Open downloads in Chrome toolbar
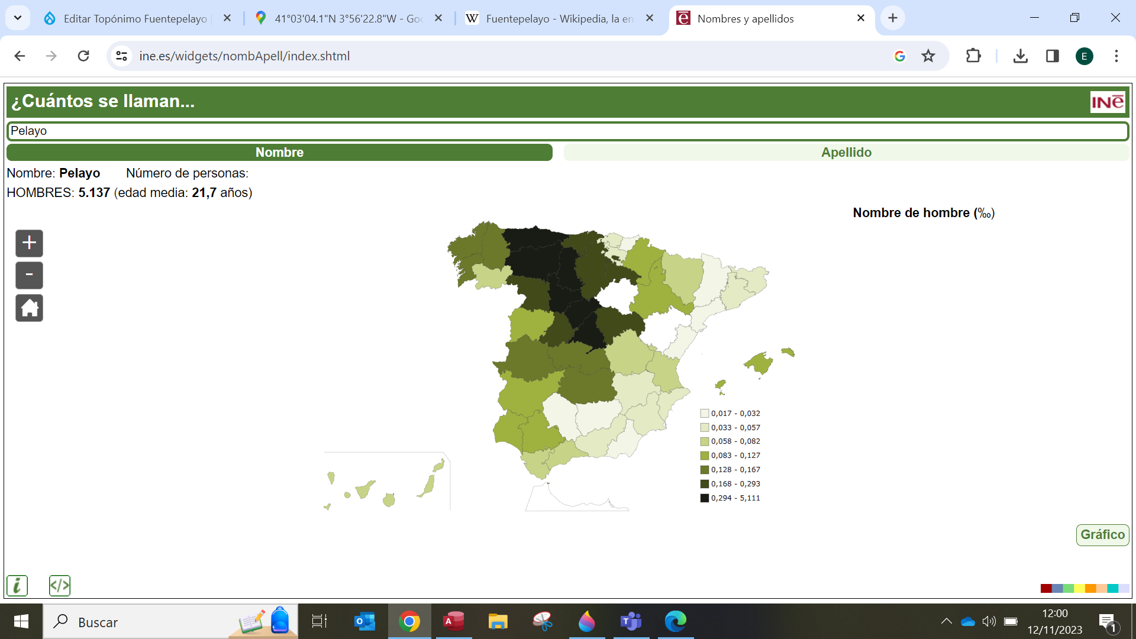Image resolution: width=1136 pixels, height=639 pixels. [1021, 56]
